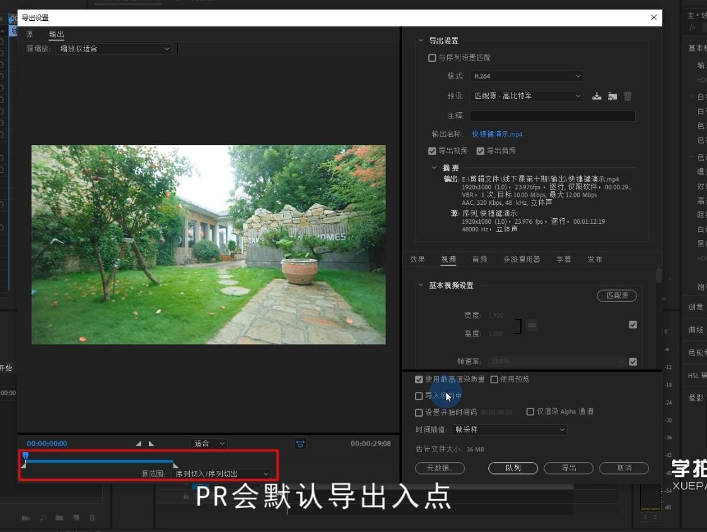Click the 快捷键演示.mp4 output name link

[x=497, y=134]
